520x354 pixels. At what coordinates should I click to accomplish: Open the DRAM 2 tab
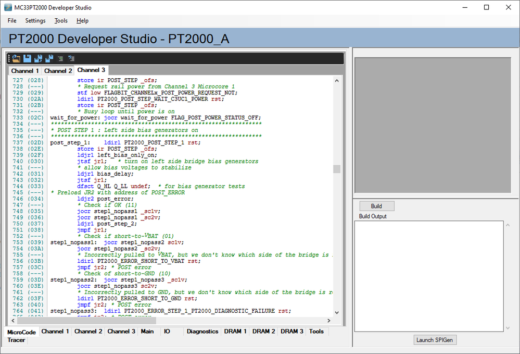coord(264,332)
